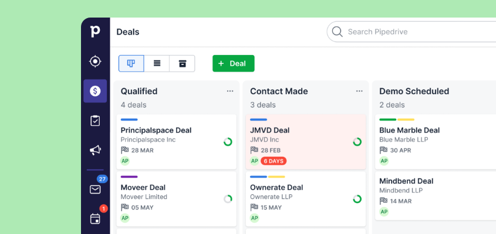Image resolution: width=496 pixels, height=234 pixels.
Task: Click Blue Marble LLP organization name
Action: tap(404, 140)
